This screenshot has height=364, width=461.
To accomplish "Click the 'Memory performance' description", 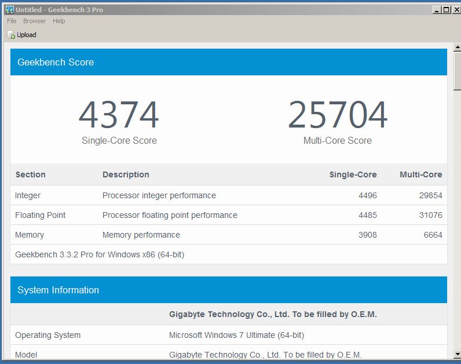I will tap(141, 235).
